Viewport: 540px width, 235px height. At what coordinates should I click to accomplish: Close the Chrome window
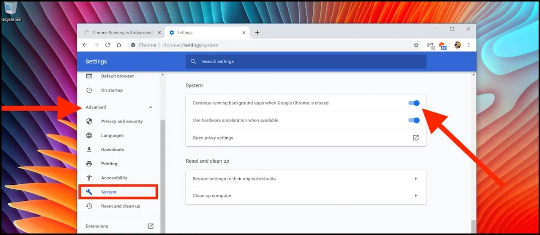pos(468,29)
